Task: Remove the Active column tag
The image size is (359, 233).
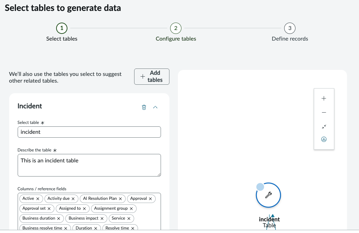Action: click(x=38, y=199)
